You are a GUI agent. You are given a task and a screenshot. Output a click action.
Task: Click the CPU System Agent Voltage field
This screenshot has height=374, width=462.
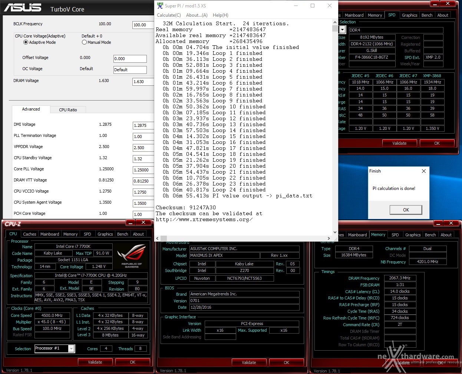click(x=143, y=203)
